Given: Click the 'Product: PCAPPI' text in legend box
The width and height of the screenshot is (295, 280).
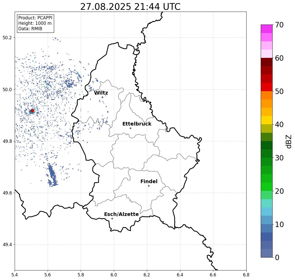Looking at the screenshot, I should tap(35, 18).
